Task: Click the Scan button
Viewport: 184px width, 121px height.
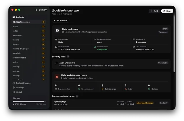Action: [167, 11]
